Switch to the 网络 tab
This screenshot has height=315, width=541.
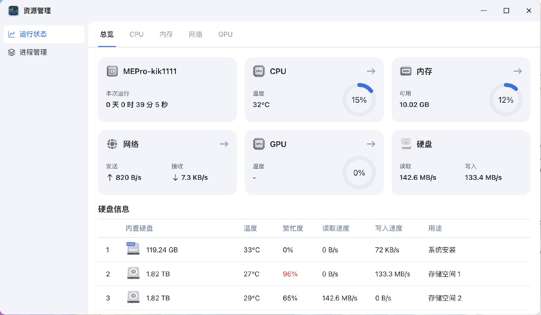click(196, 34)
